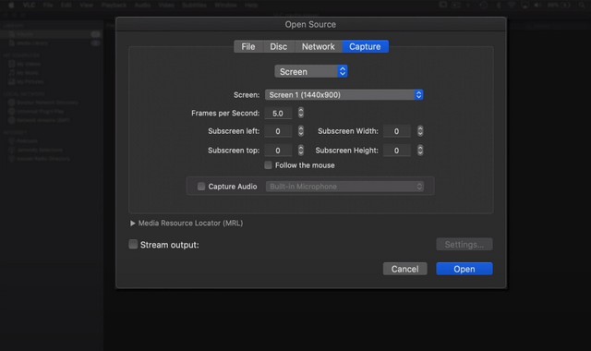Image resolution: width=591 pixels, height=351 pixels.
Task: Click the Frames per Second value field
Action: pyautogui.click(x=278, y=113)
